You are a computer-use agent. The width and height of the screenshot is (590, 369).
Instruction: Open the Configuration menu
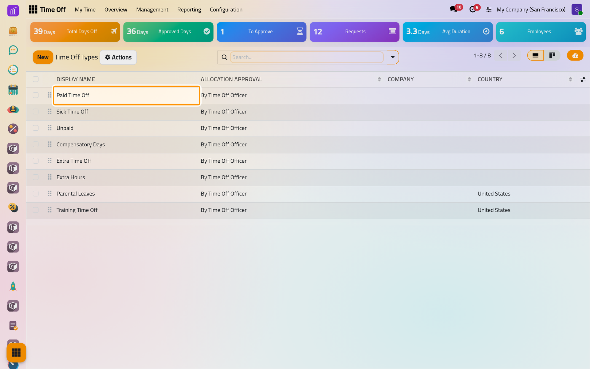226,10
